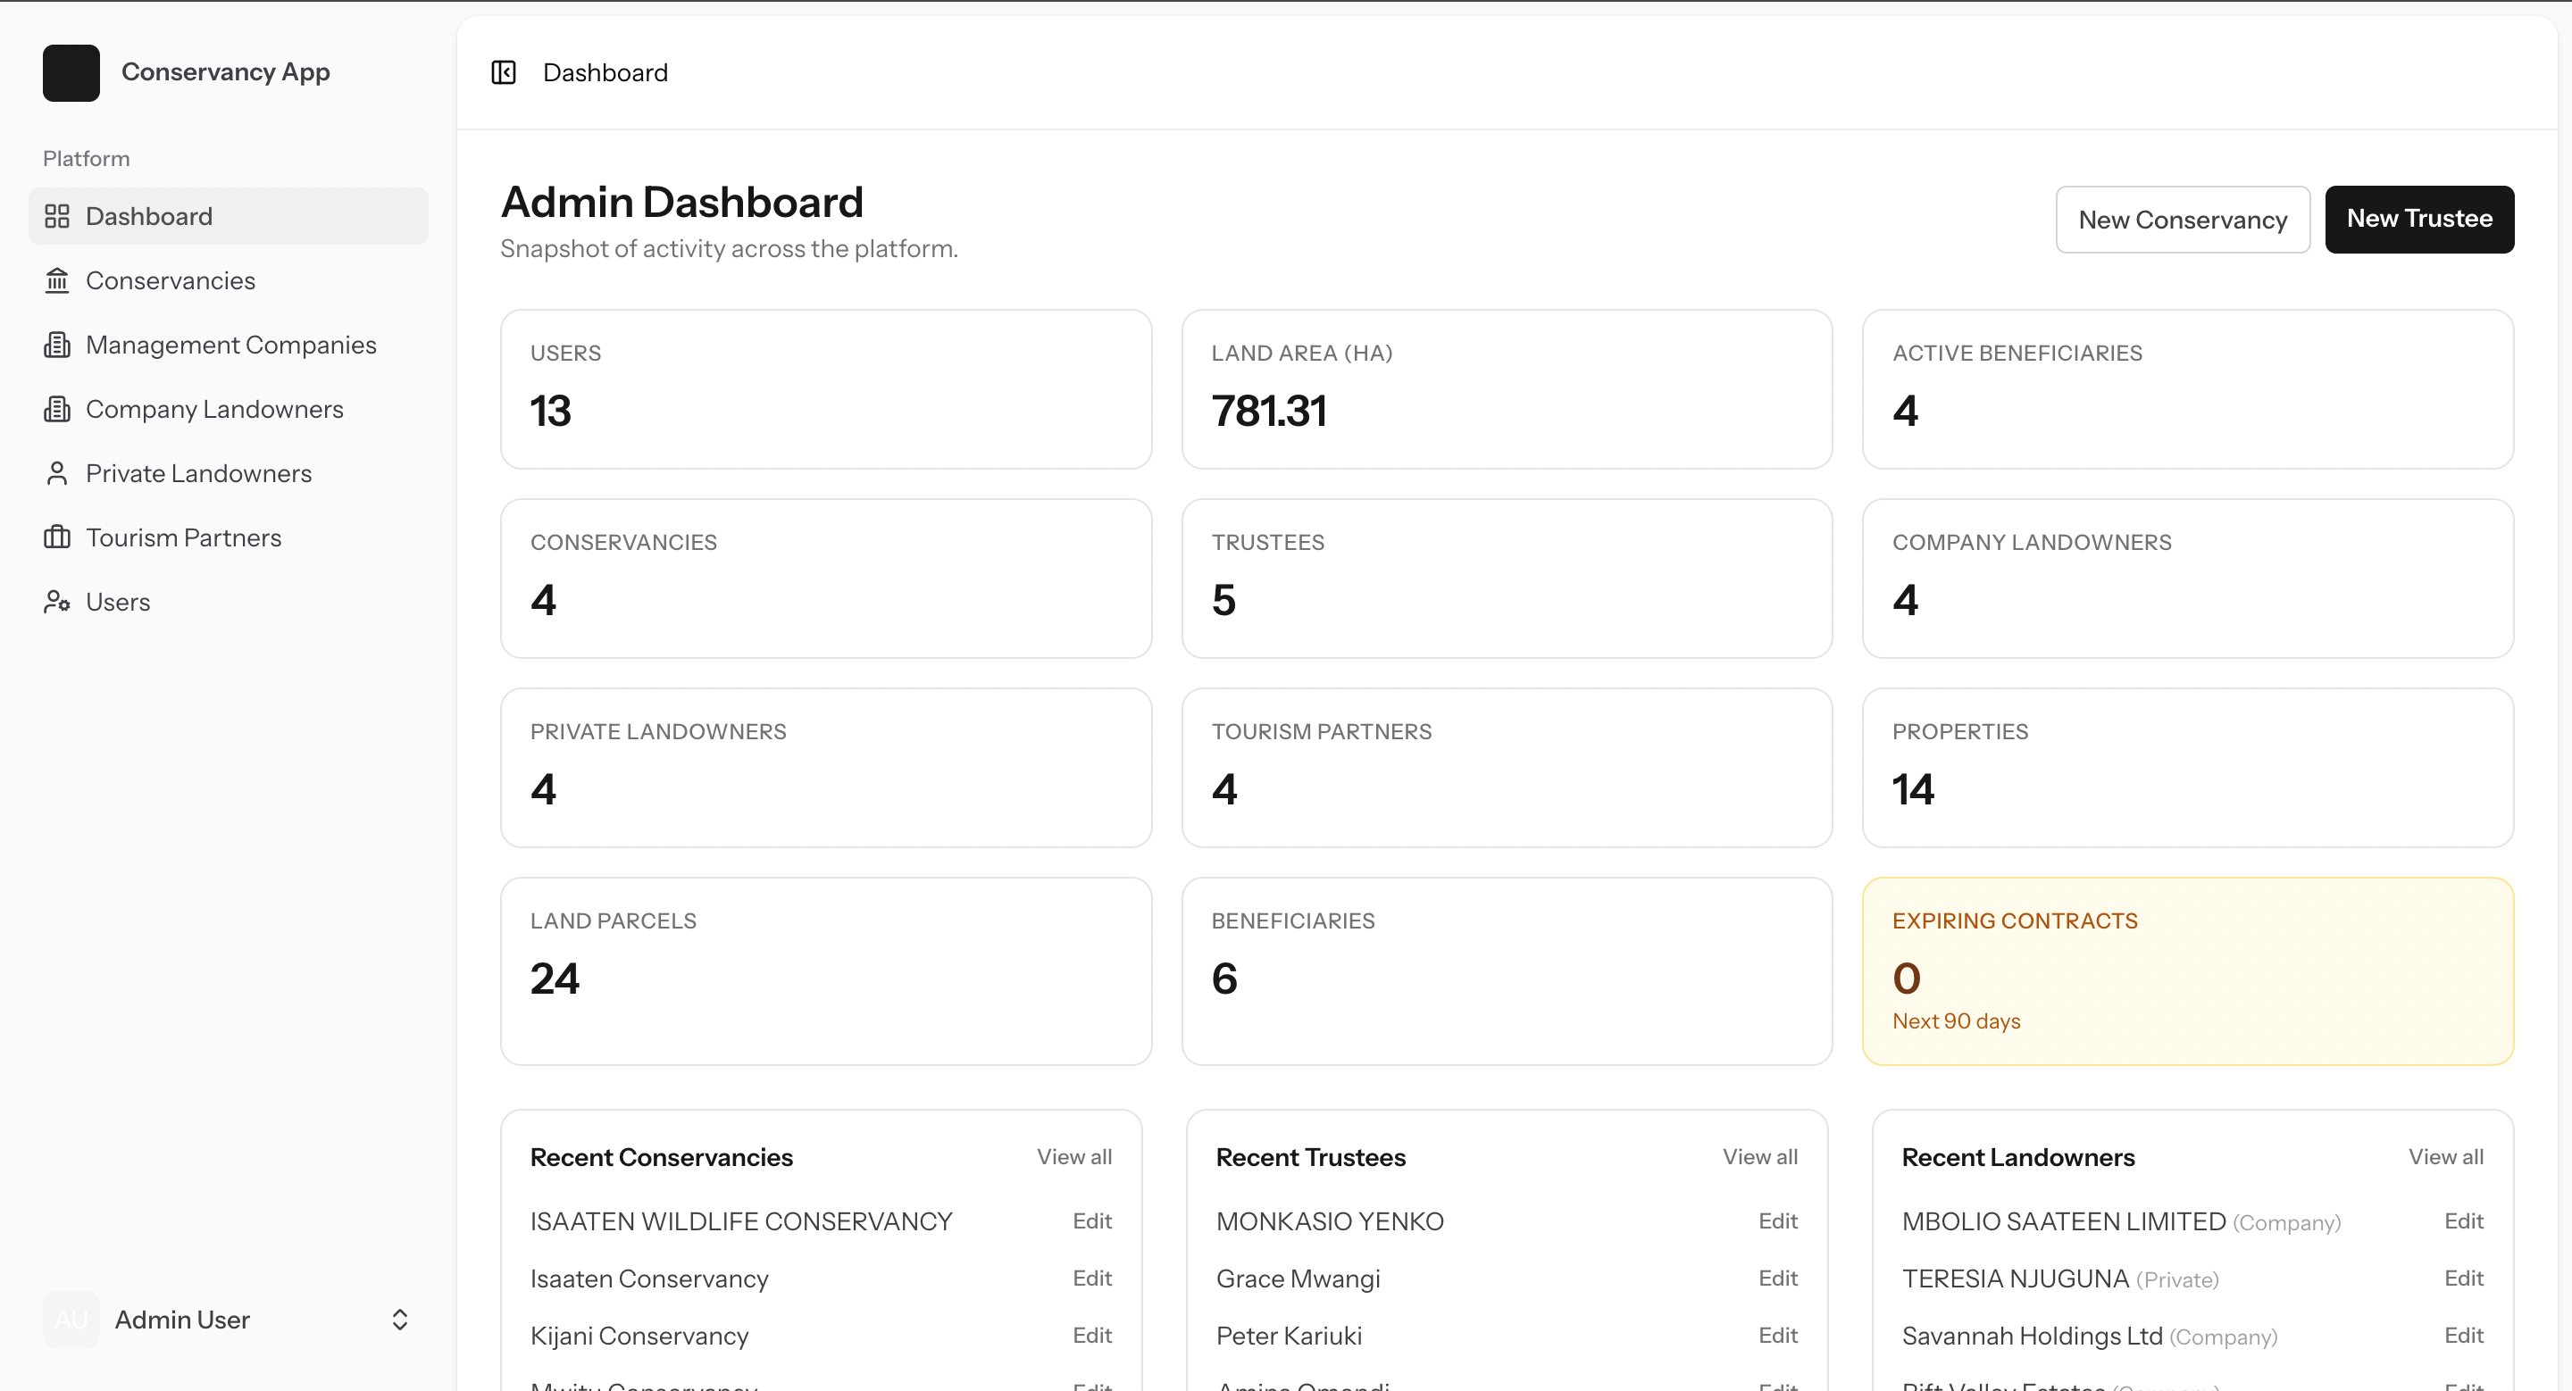Select the Private Landowners person icon
Screen dimensions: 2572x1391
[58, 473]
